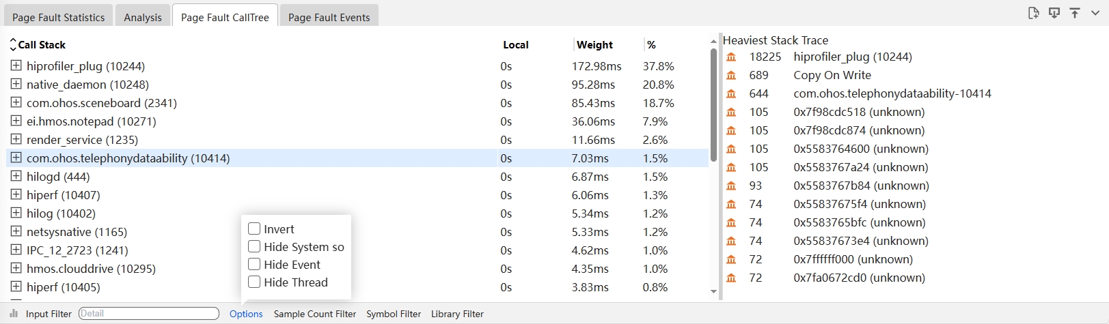This screenshot has width=1109, height=324.
Task: Open the Symbol Filter
Action: pos(394,314)
